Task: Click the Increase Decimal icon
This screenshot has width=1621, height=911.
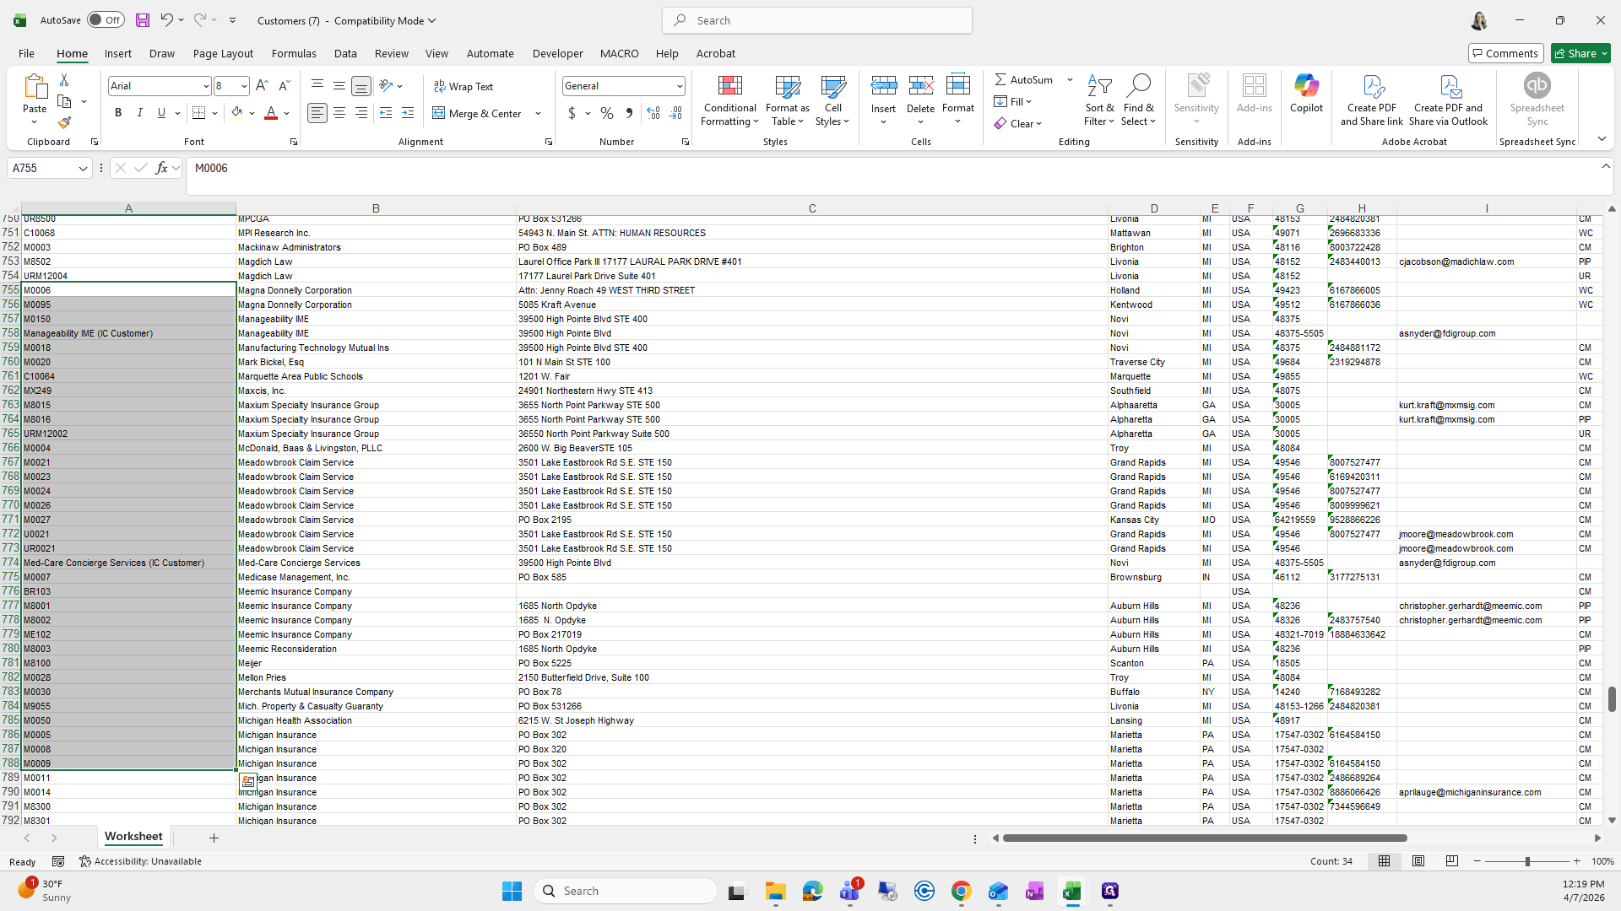Action: point(653,113)
